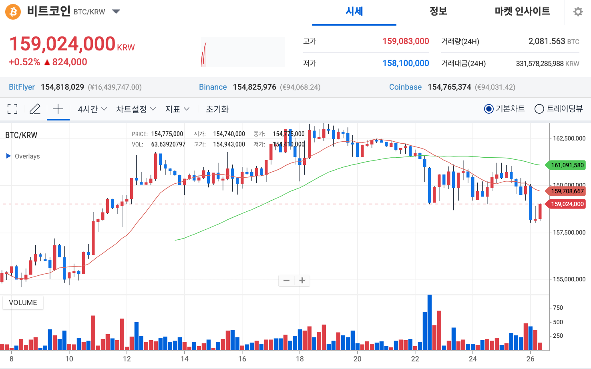Click the Overlays play arrow icon

point(8,156)
